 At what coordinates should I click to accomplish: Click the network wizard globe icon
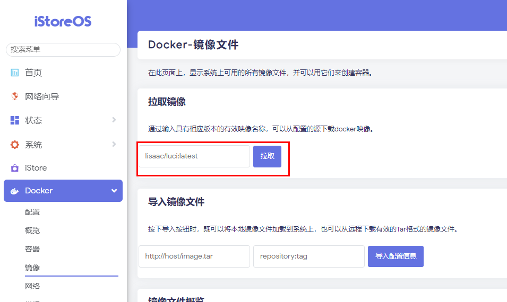(x=14, y=96)
